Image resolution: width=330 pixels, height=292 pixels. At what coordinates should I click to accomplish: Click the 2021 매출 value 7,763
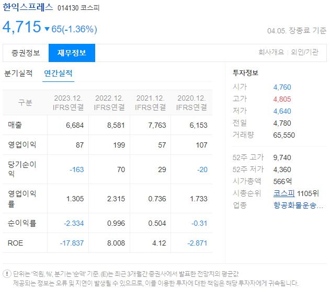(x=157, y=125)
